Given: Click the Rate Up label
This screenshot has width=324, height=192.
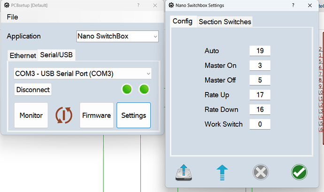Looking at the screenshot, I should click(217, 95).
